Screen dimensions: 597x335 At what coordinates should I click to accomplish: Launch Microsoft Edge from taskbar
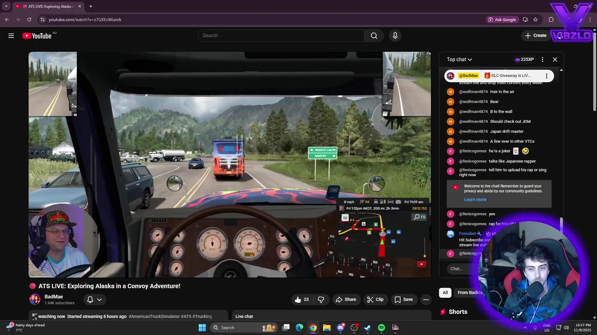pos(299,328)
